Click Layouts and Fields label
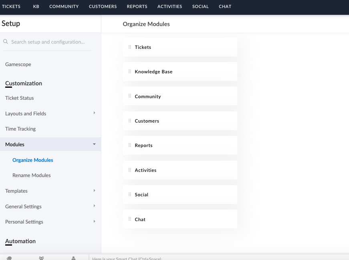 pos(26,113)
